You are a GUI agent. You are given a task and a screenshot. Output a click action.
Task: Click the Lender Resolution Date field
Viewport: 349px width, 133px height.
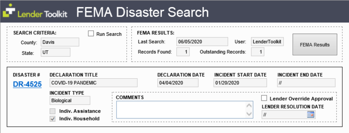tap(283, 115)
